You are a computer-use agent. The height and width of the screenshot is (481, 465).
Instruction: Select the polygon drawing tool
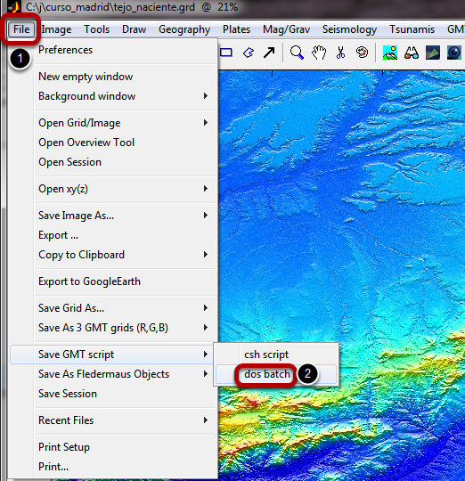249,53
